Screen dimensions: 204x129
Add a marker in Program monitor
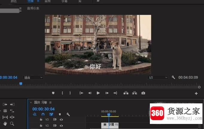point(53,93)
